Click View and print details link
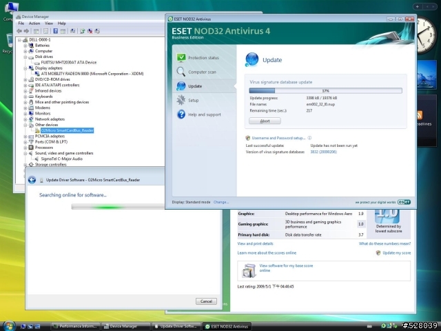Screen dimensions: 441x331 click(255, 243)
